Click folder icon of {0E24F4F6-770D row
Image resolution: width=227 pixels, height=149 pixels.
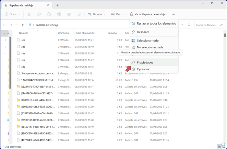point(18,86)
